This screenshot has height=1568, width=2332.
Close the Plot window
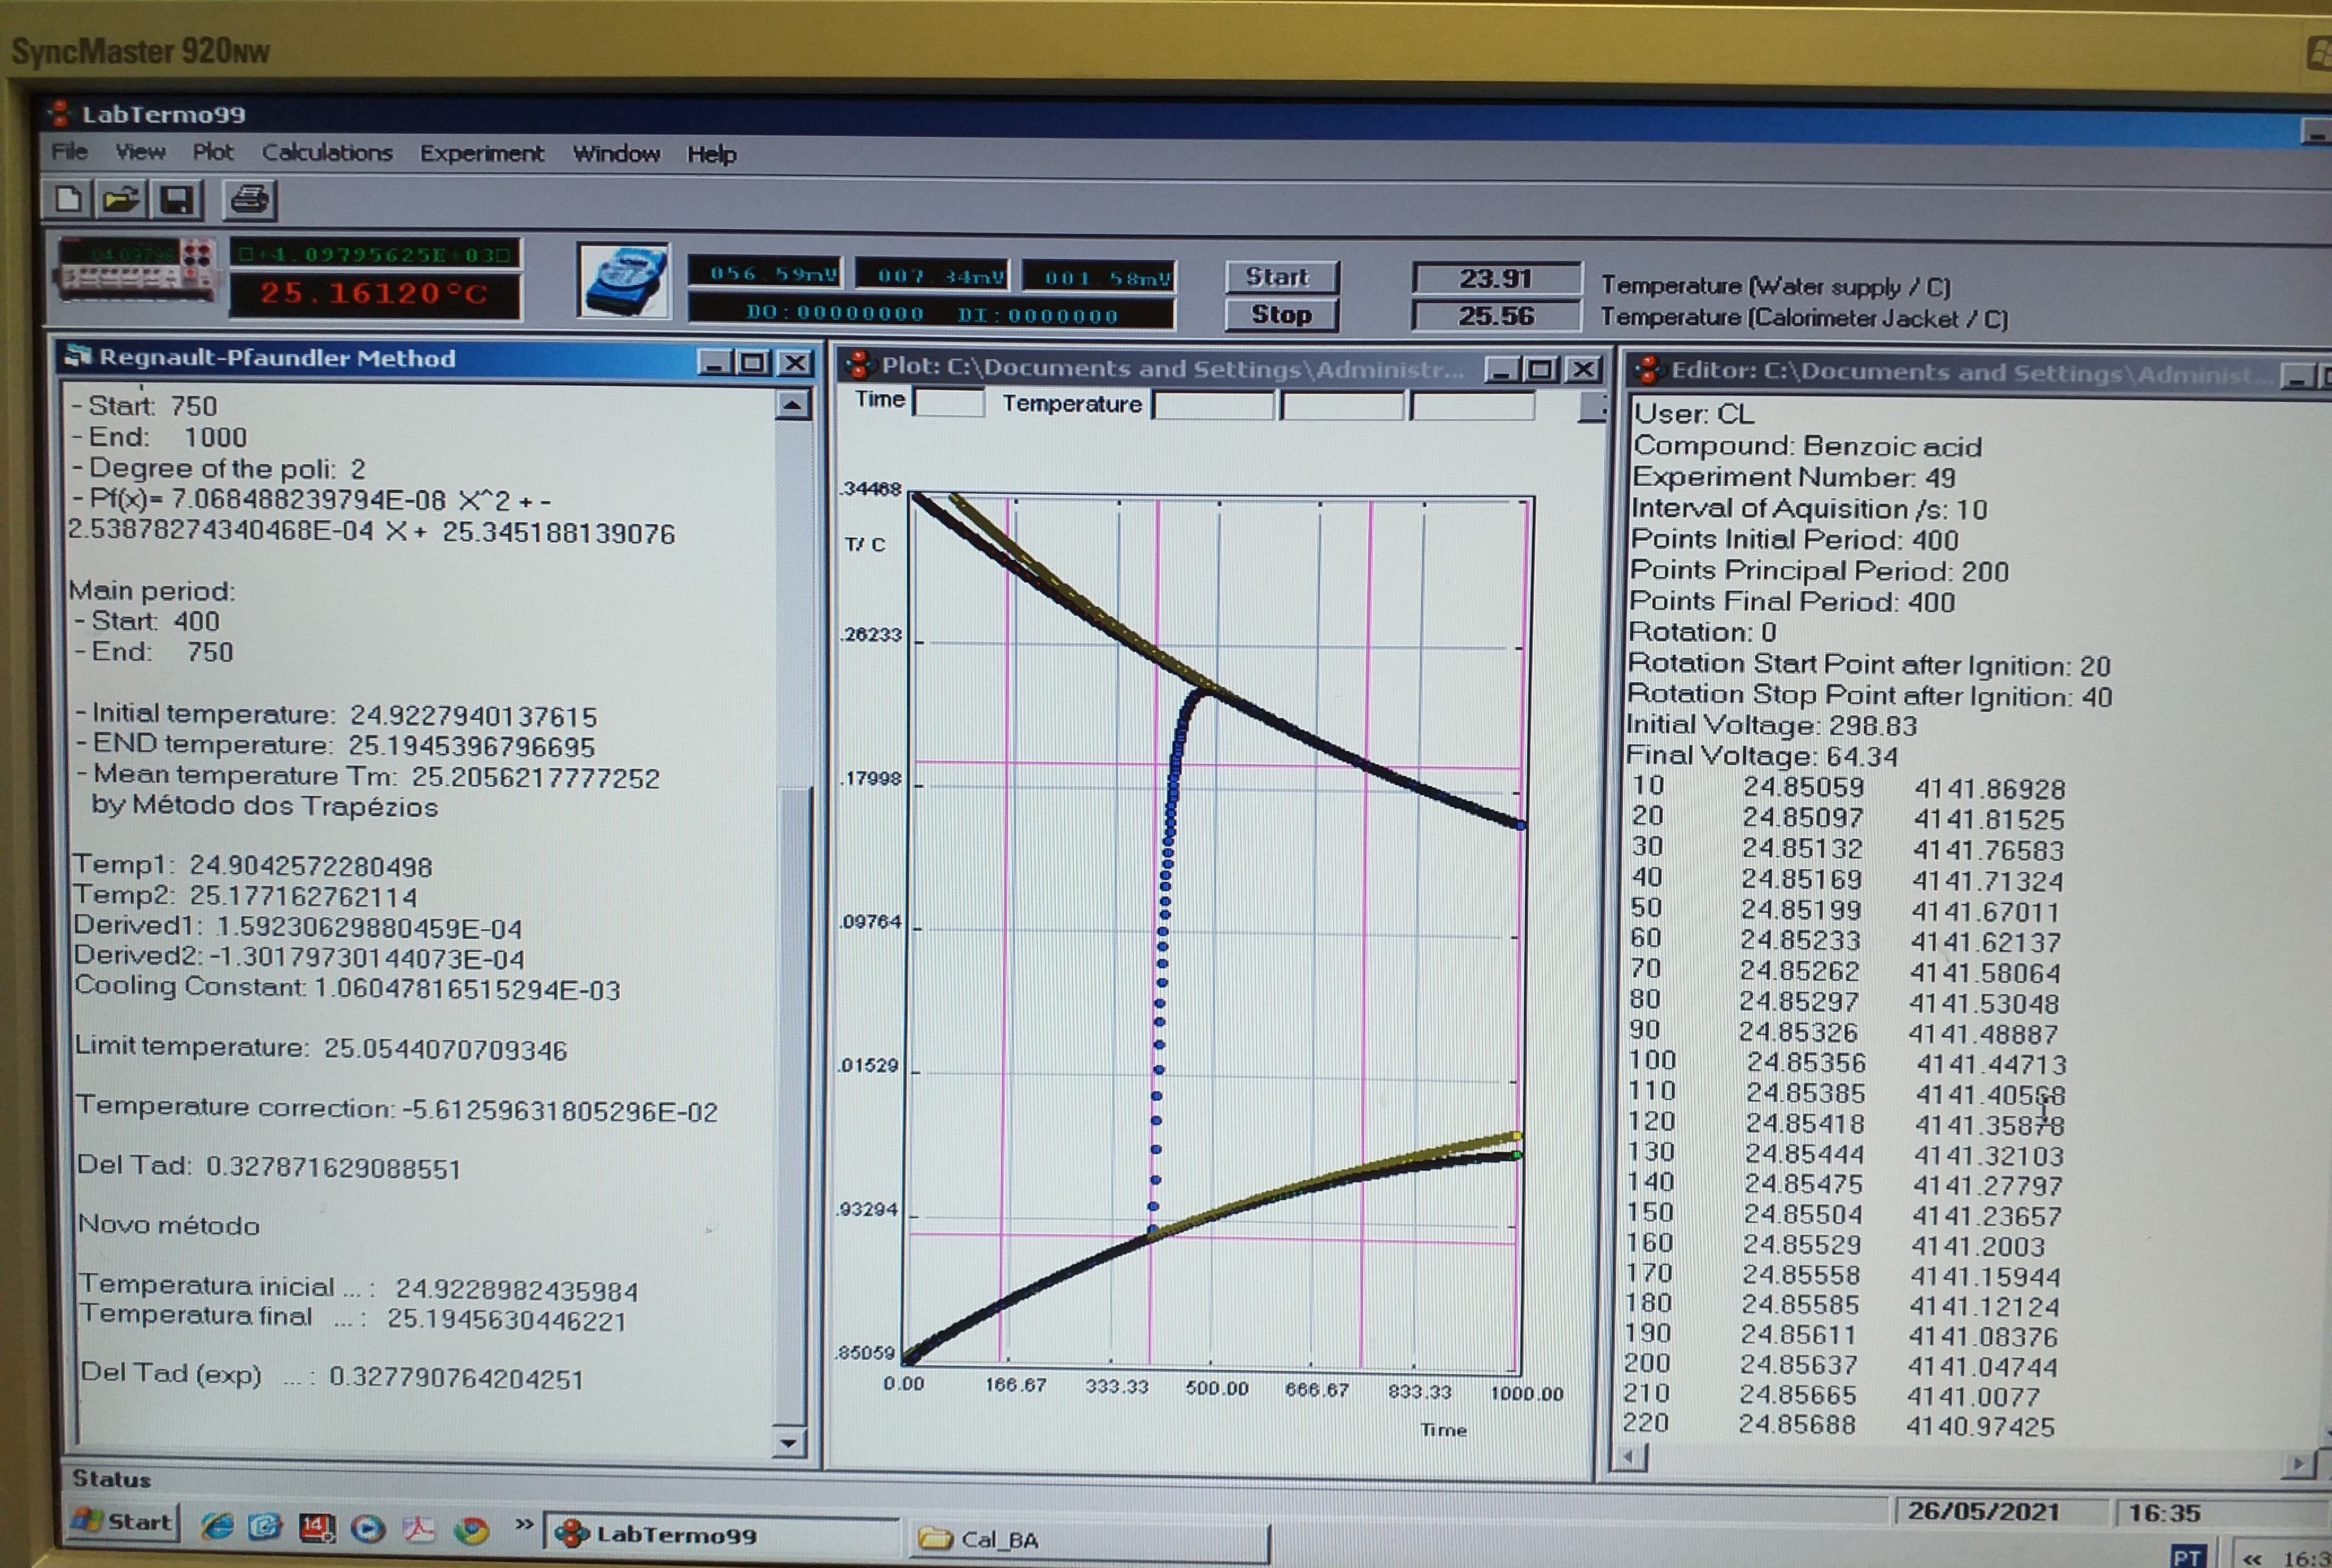[x=1583, y=370]
